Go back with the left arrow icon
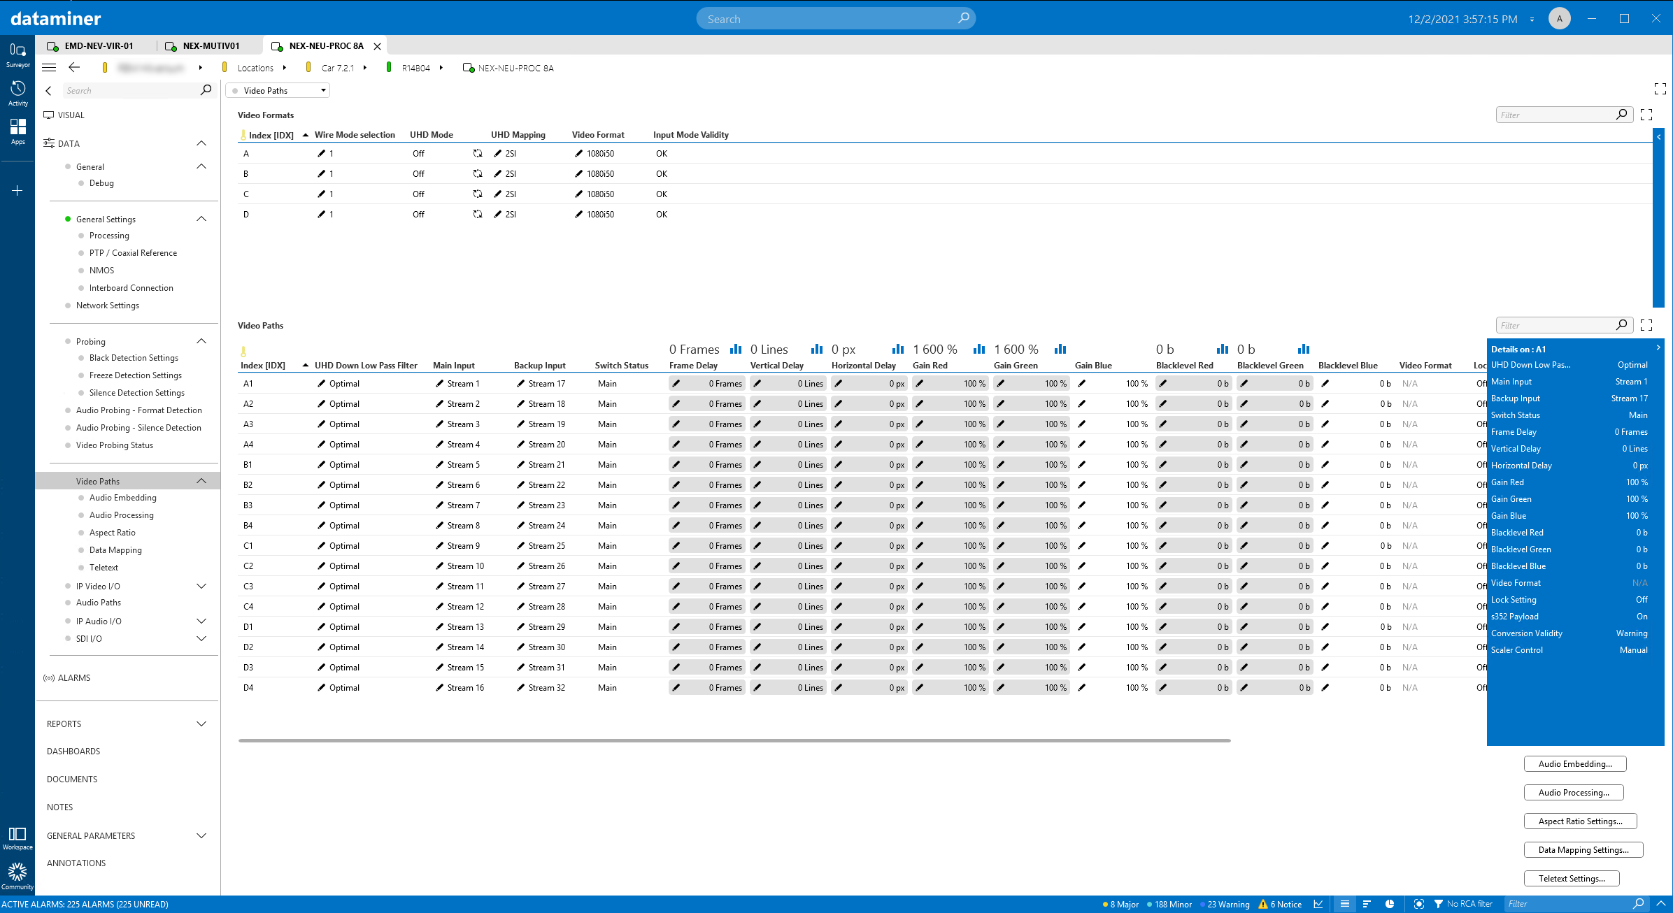 pos(74,68)
